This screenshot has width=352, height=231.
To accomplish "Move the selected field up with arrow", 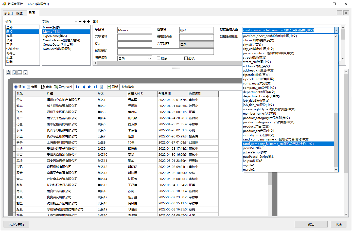I will 84,22.
